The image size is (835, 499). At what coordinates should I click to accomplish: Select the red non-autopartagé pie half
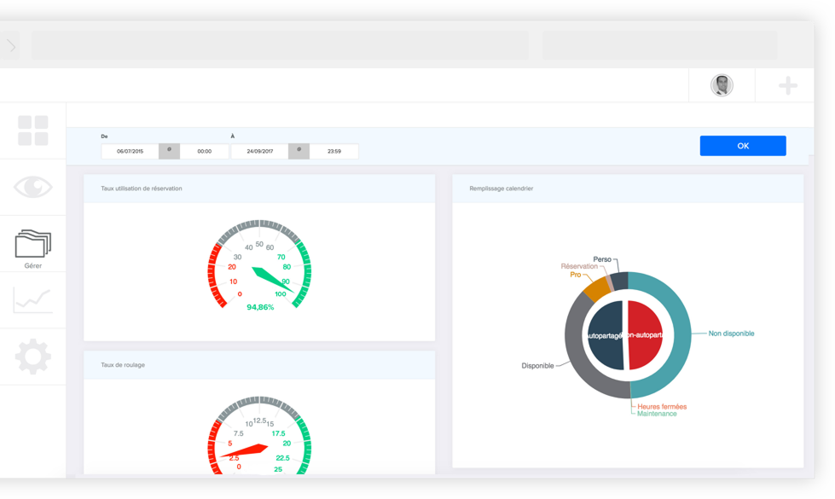[646, 335]
